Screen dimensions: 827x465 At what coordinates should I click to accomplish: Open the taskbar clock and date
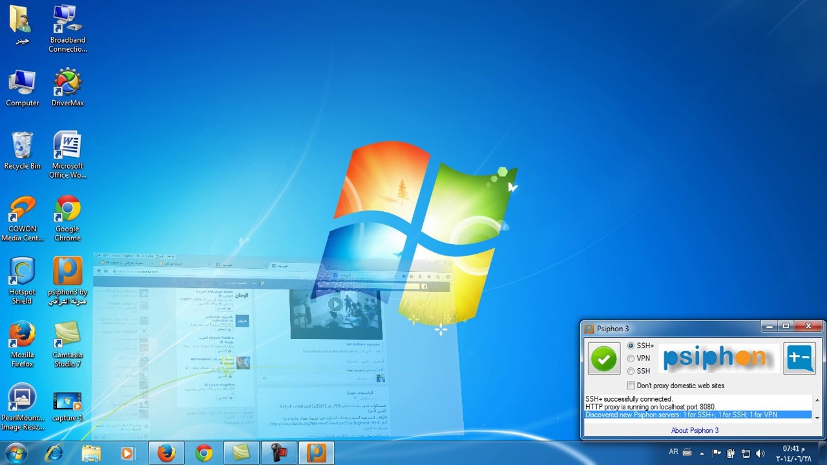(793, 453)
